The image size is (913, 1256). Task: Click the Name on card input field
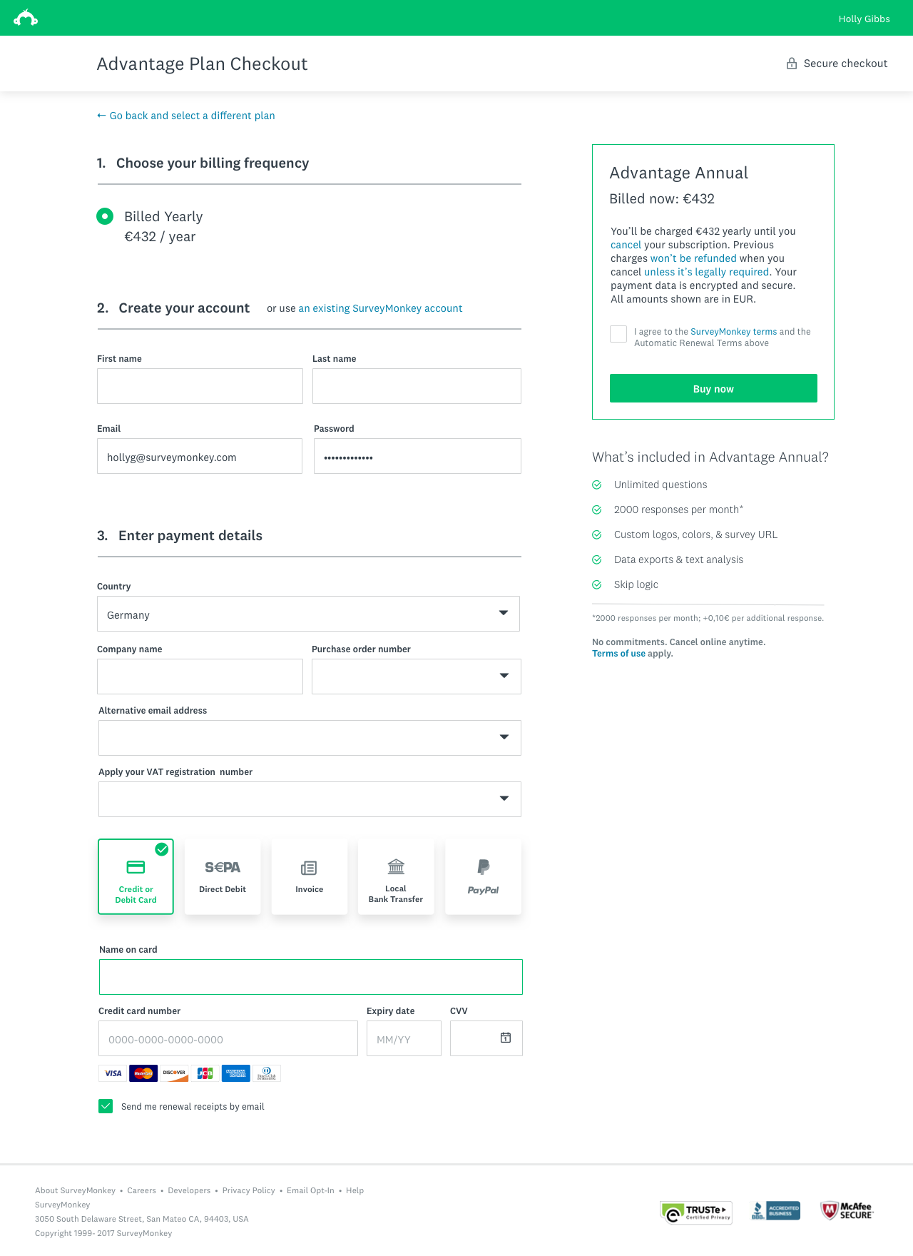(311, 977)
